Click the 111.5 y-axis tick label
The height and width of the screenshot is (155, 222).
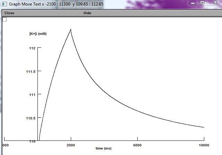click(x=31, y=71)
